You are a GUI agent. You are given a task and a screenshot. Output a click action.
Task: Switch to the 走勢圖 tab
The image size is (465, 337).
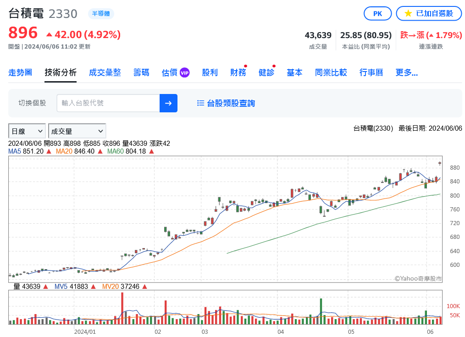[20, 72]
